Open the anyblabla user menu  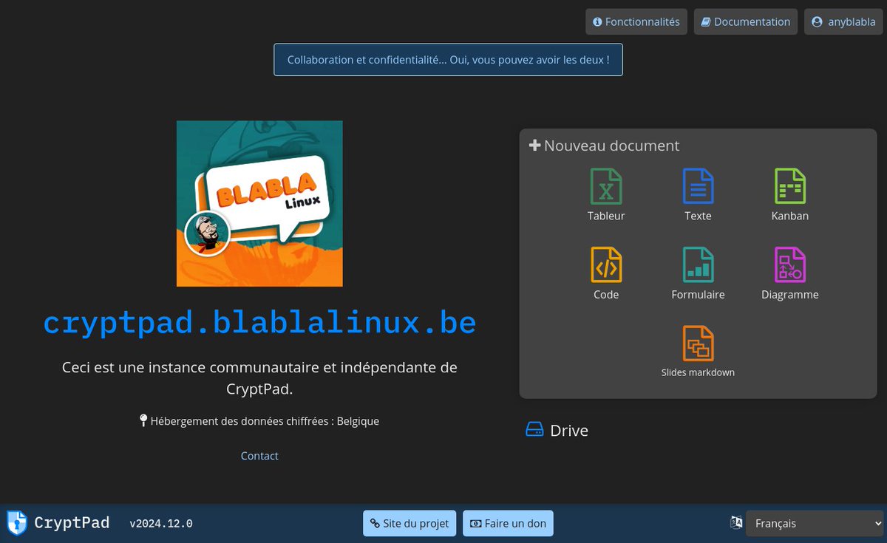coord(843,21)
